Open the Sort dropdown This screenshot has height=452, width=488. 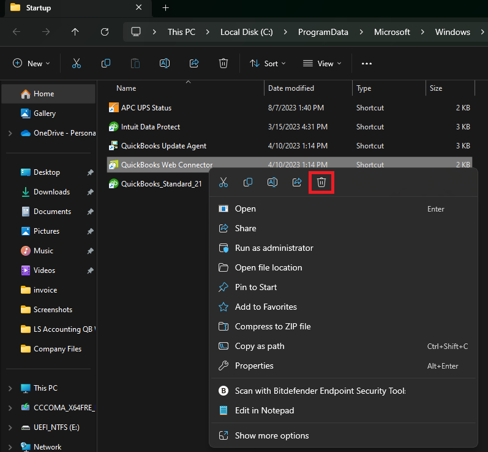point(268,63)
